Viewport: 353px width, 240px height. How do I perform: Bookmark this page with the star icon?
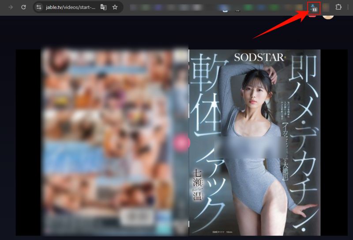115,7
